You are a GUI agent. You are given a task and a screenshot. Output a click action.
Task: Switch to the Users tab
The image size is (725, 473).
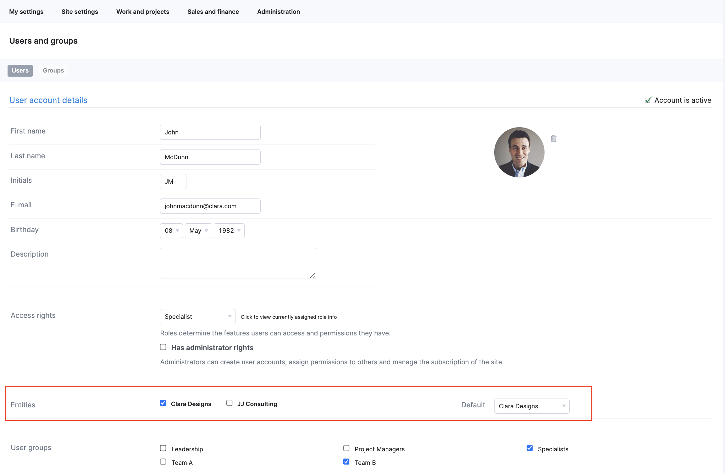[20, 70]
